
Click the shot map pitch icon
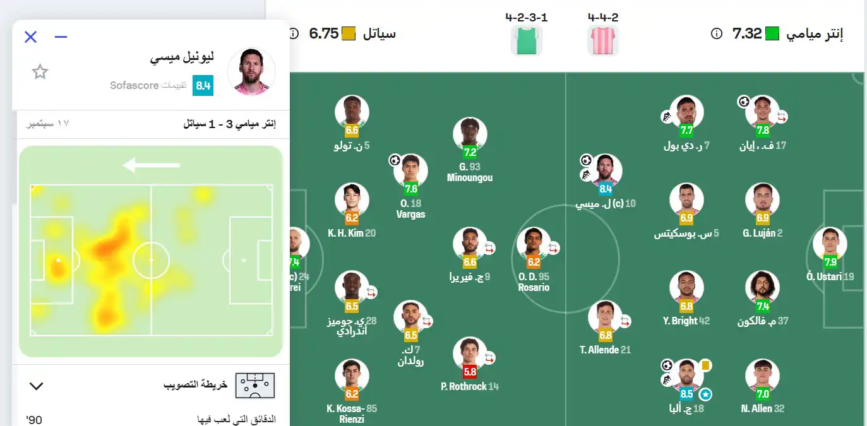[x=254, y=386]
